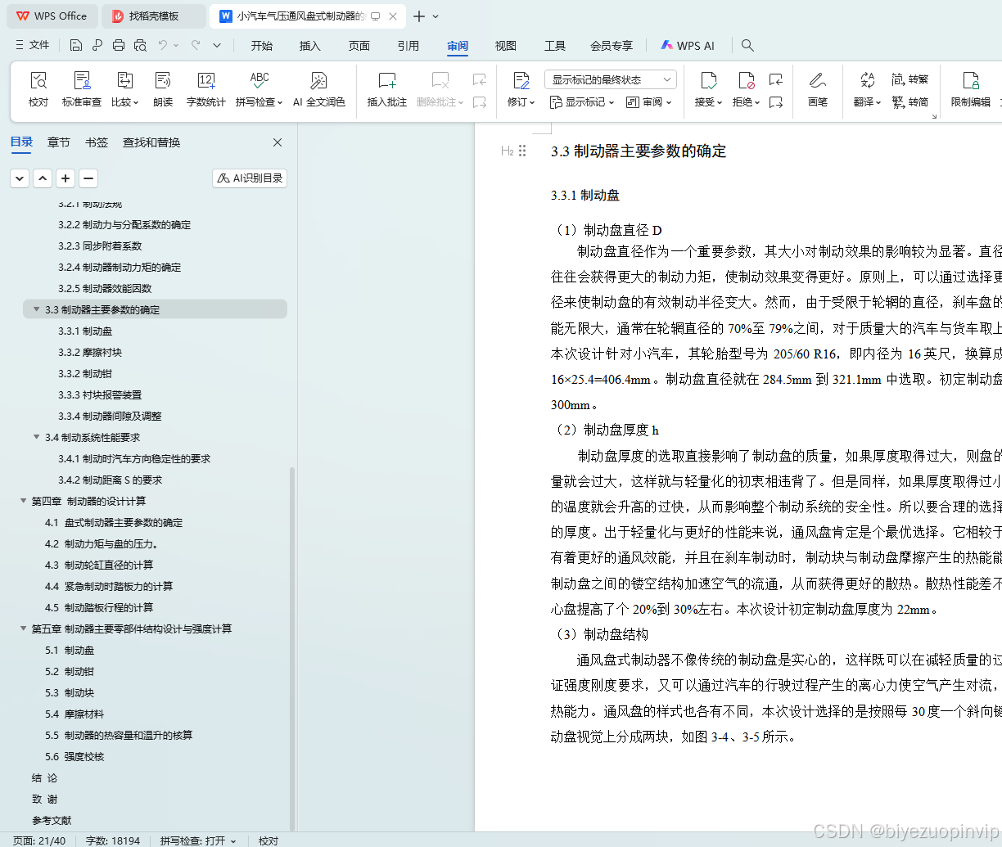The height and width of the screenshot is (847, 1002).
Task: Run 标准审查 standard review
Action: point(82,89)
